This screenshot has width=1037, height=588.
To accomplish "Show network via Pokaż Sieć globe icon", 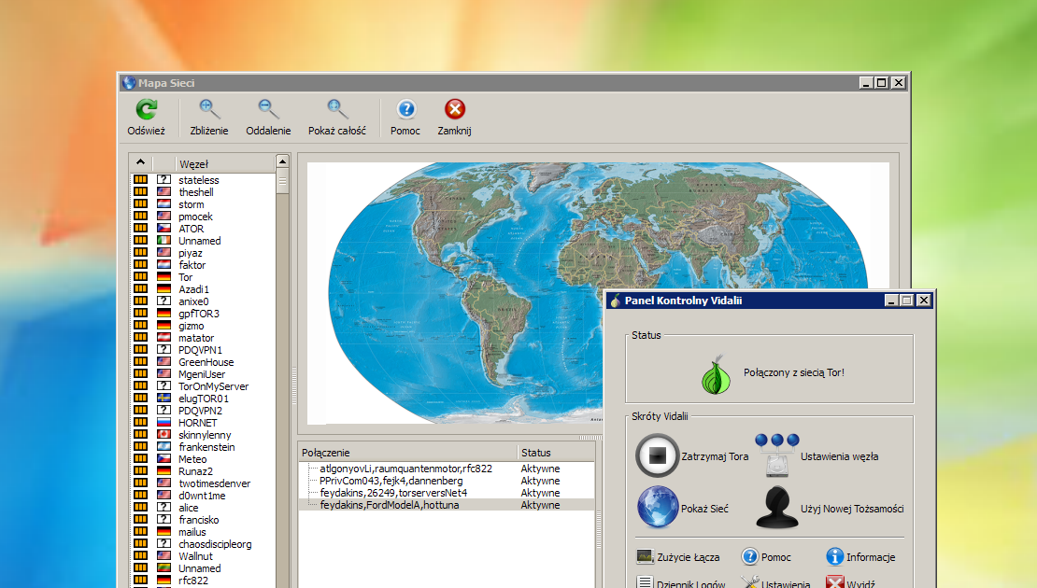I will pyautogui.click(x=658, y=507).
